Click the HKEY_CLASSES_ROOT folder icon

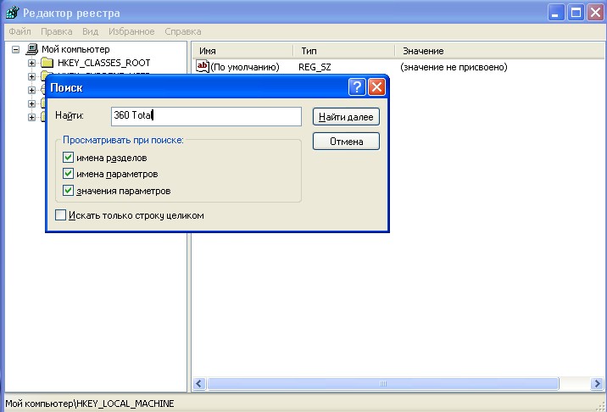coord(47,63)
